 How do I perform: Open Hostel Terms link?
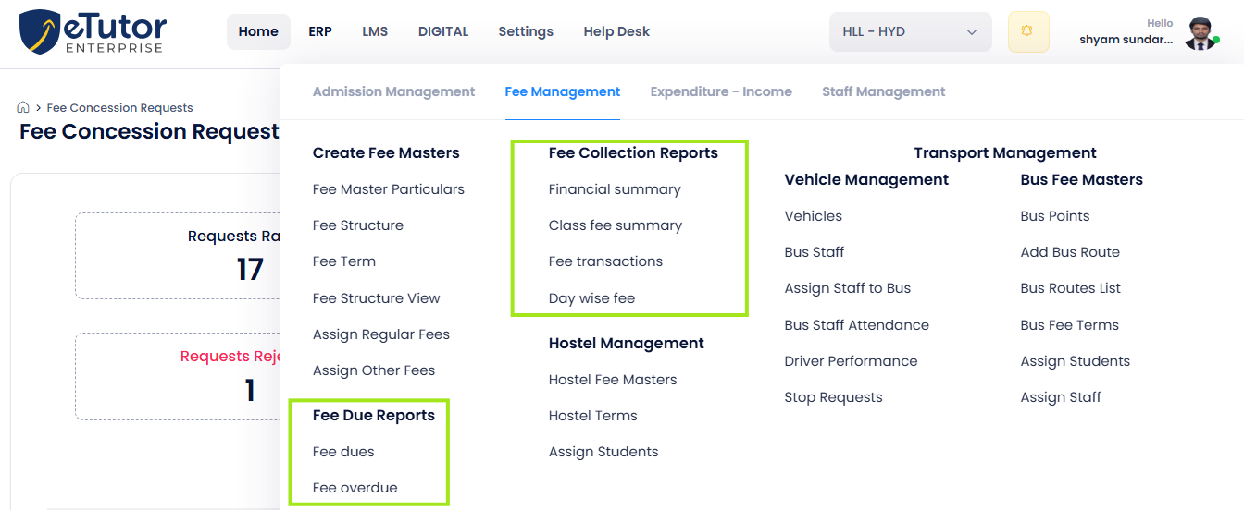coord(593,416)
